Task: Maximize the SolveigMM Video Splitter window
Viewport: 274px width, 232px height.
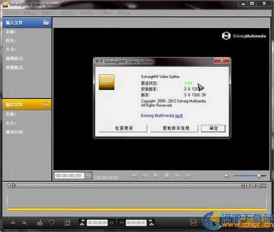Action: (252, 3)
